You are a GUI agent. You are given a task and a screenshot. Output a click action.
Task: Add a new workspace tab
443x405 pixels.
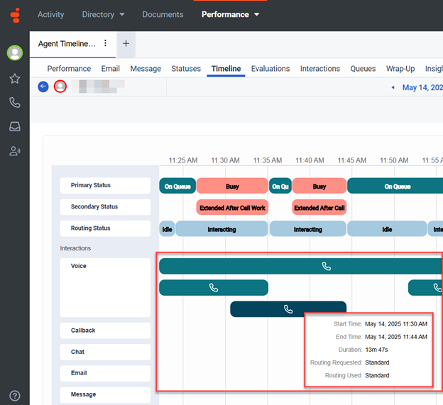pos(126,43)
